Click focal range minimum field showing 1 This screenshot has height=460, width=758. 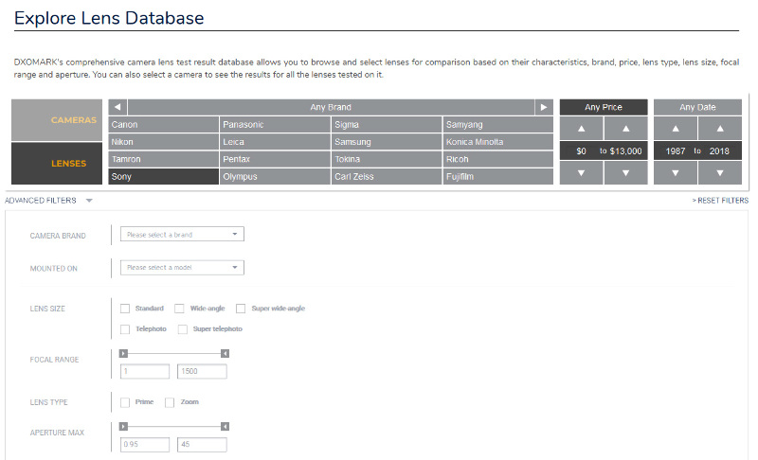(145, 371)
